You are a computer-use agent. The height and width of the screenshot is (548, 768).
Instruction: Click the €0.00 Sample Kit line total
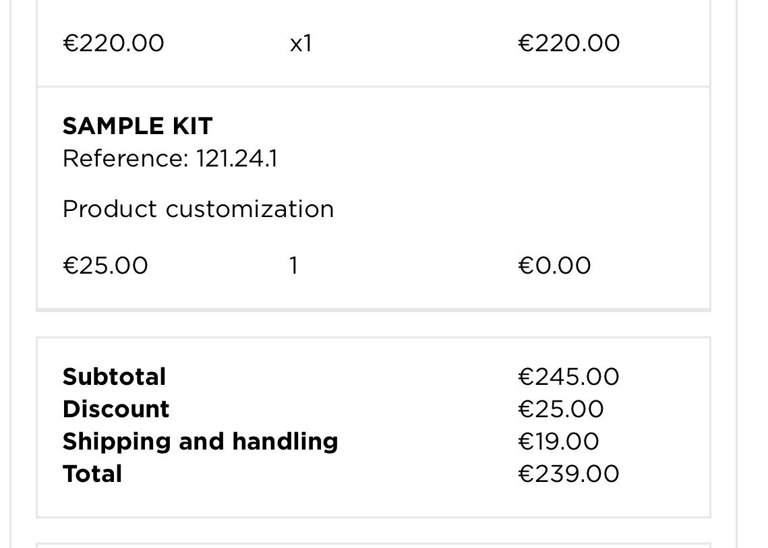tap(554, 266)
